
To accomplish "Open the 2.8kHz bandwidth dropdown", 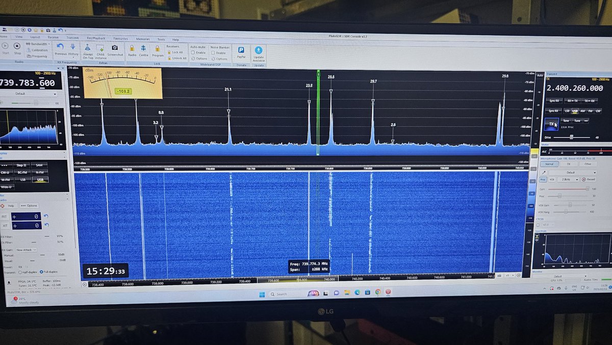I will 568,179.
